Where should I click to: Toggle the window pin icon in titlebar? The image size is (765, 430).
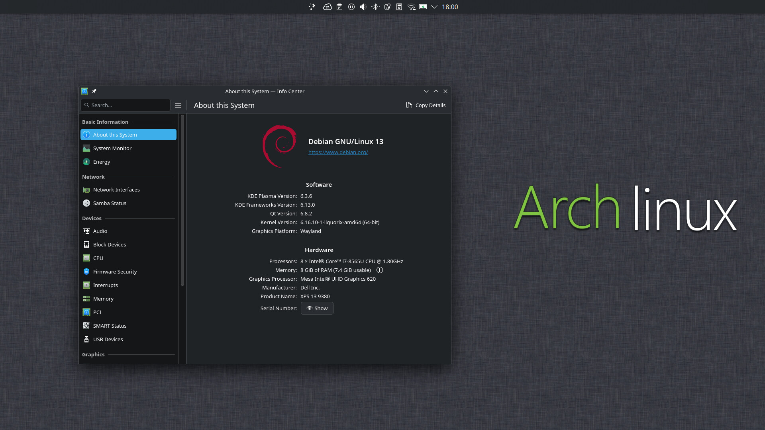pyautogui.click(x=94, y=91)
